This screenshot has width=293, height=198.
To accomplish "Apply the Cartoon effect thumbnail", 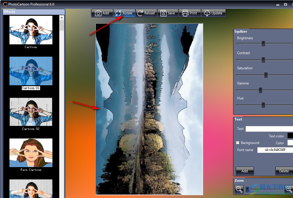I will tap(31, 30).
